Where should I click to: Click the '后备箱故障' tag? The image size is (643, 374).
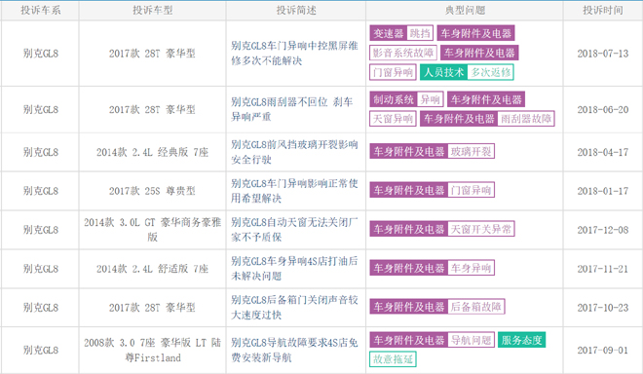[x=475, y=307]
